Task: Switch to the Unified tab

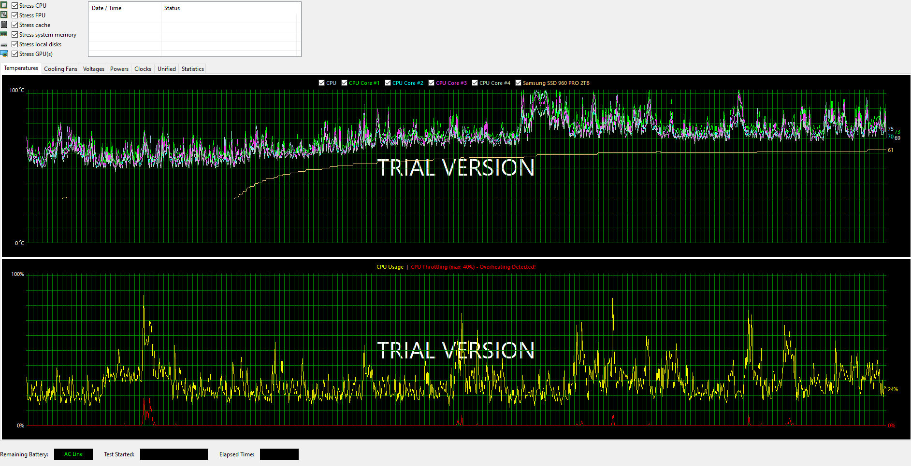Action: 166,69
